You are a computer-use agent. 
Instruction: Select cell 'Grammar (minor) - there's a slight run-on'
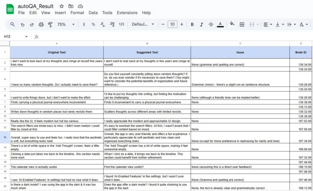point(240,79)
